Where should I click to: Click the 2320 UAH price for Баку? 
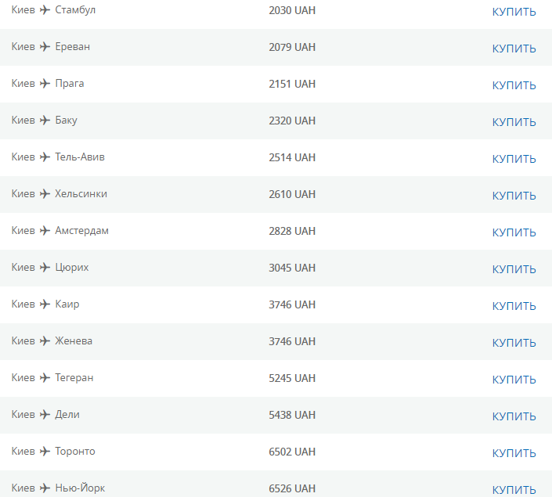click(x=292, y=121)
